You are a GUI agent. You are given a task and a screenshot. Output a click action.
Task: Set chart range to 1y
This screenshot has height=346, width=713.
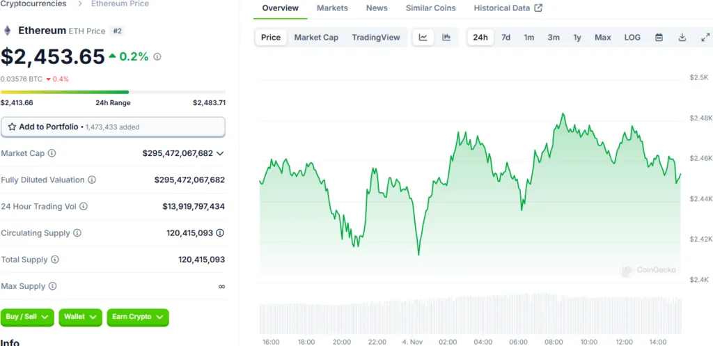577,38
